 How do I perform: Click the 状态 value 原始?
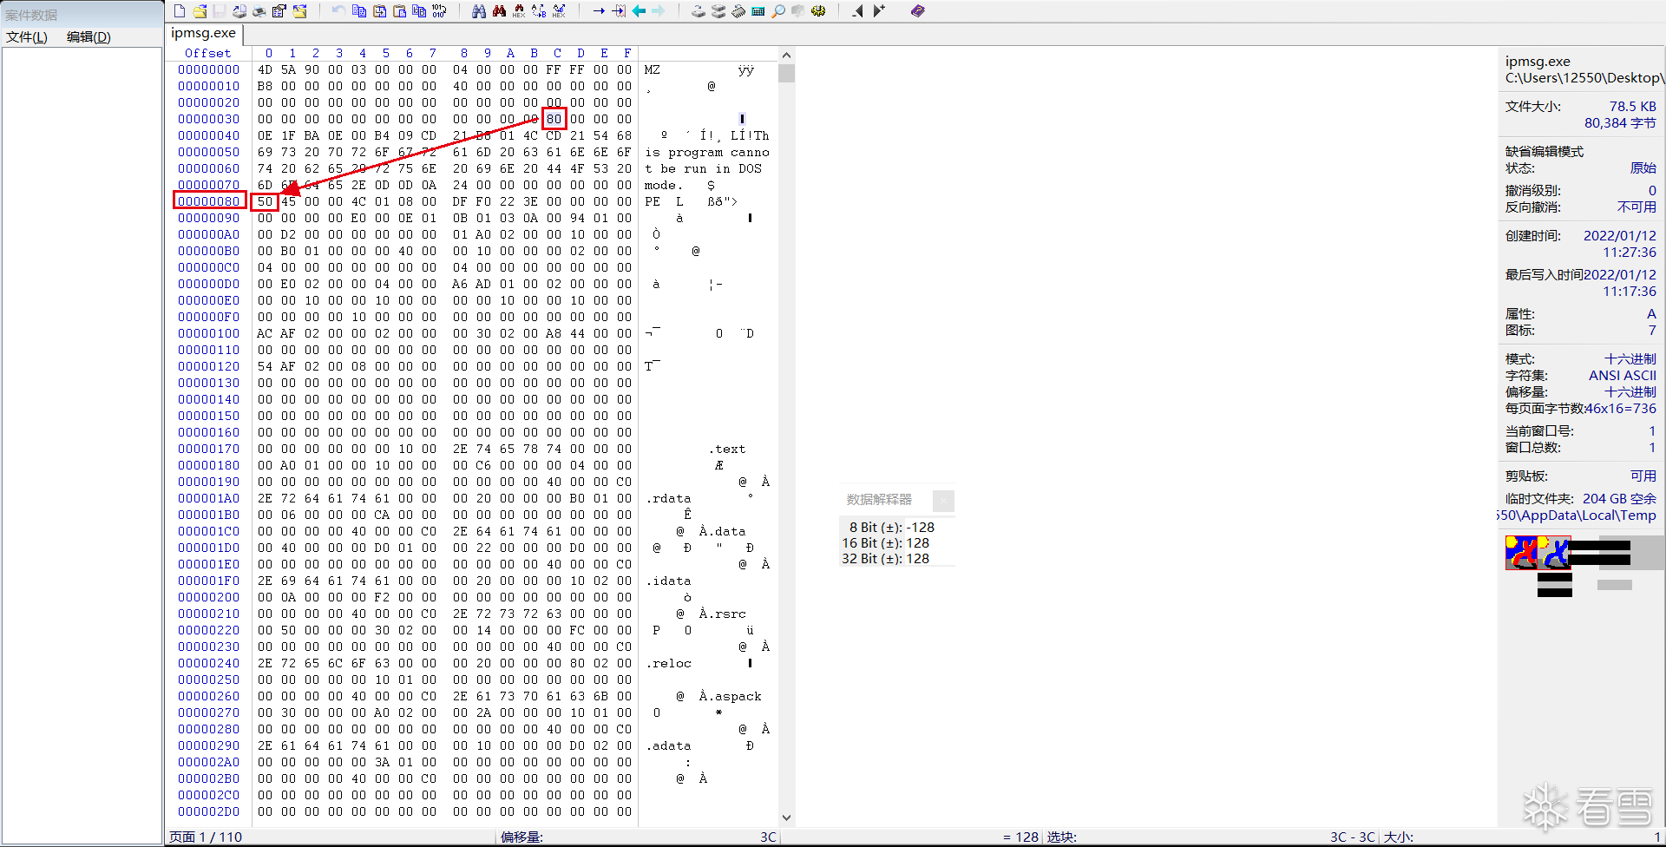[1643, 167]
